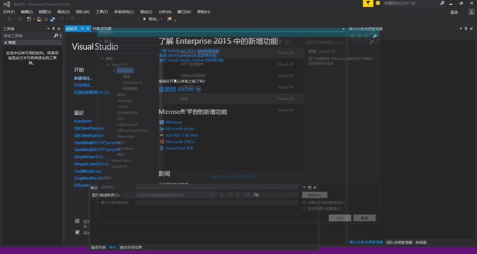Open the Toolbox window options dropdown

tap(48, 29)
